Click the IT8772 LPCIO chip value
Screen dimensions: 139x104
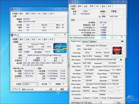pos(44,30)
